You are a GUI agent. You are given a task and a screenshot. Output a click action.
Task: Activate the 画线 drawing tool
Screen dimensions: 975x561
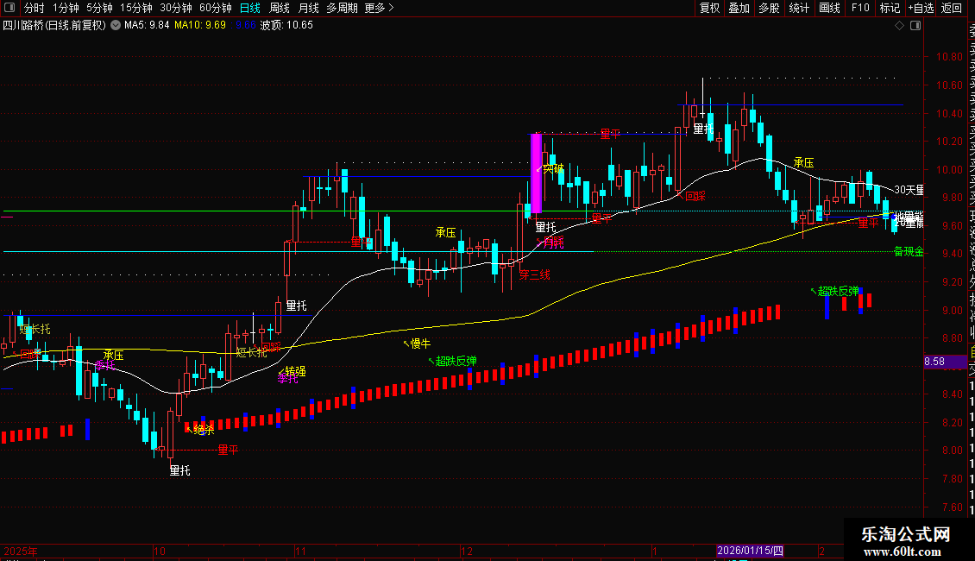coord(829,8)
